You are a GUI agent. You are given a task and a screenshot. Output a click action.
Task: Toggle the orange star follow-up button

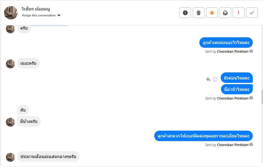[212, 13]
